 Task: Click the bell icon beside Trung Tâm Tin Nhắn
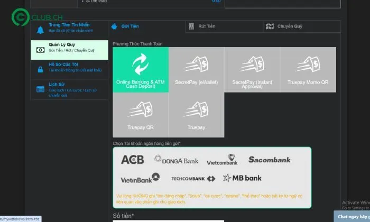coord(40,30)
